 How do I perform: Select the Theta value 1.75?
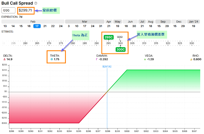click(x=57, y=59)
